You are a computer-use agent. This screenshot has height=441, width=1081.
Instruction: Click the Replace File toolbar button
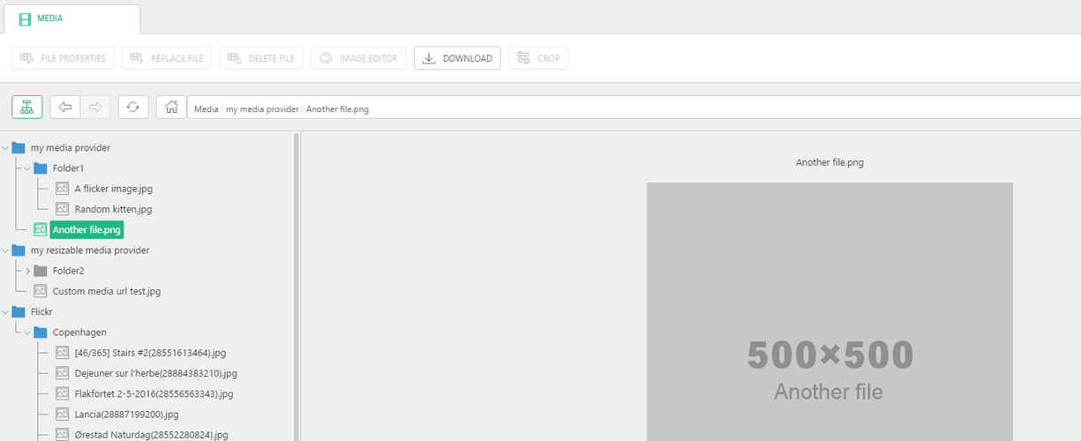coord(167,58)
